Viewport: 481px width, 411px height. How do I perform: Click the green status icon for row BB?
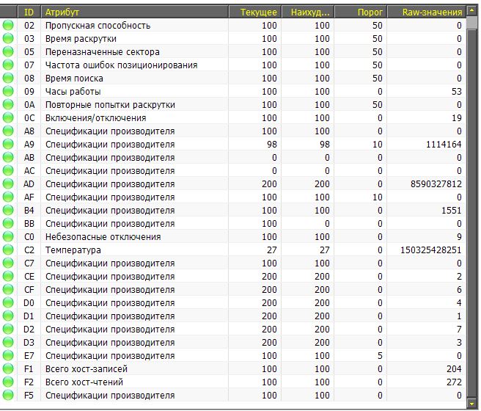click(8, 223)
